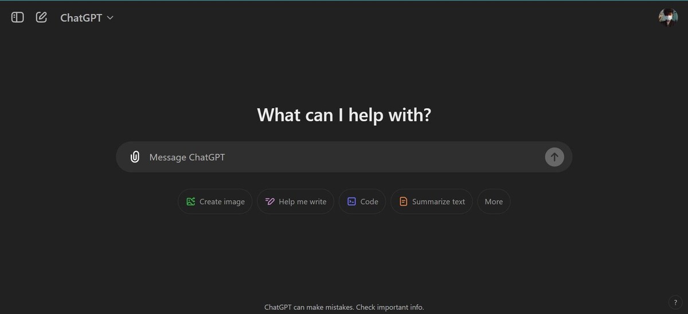
Task: Show More suggestion options
Action: point(494,201)
